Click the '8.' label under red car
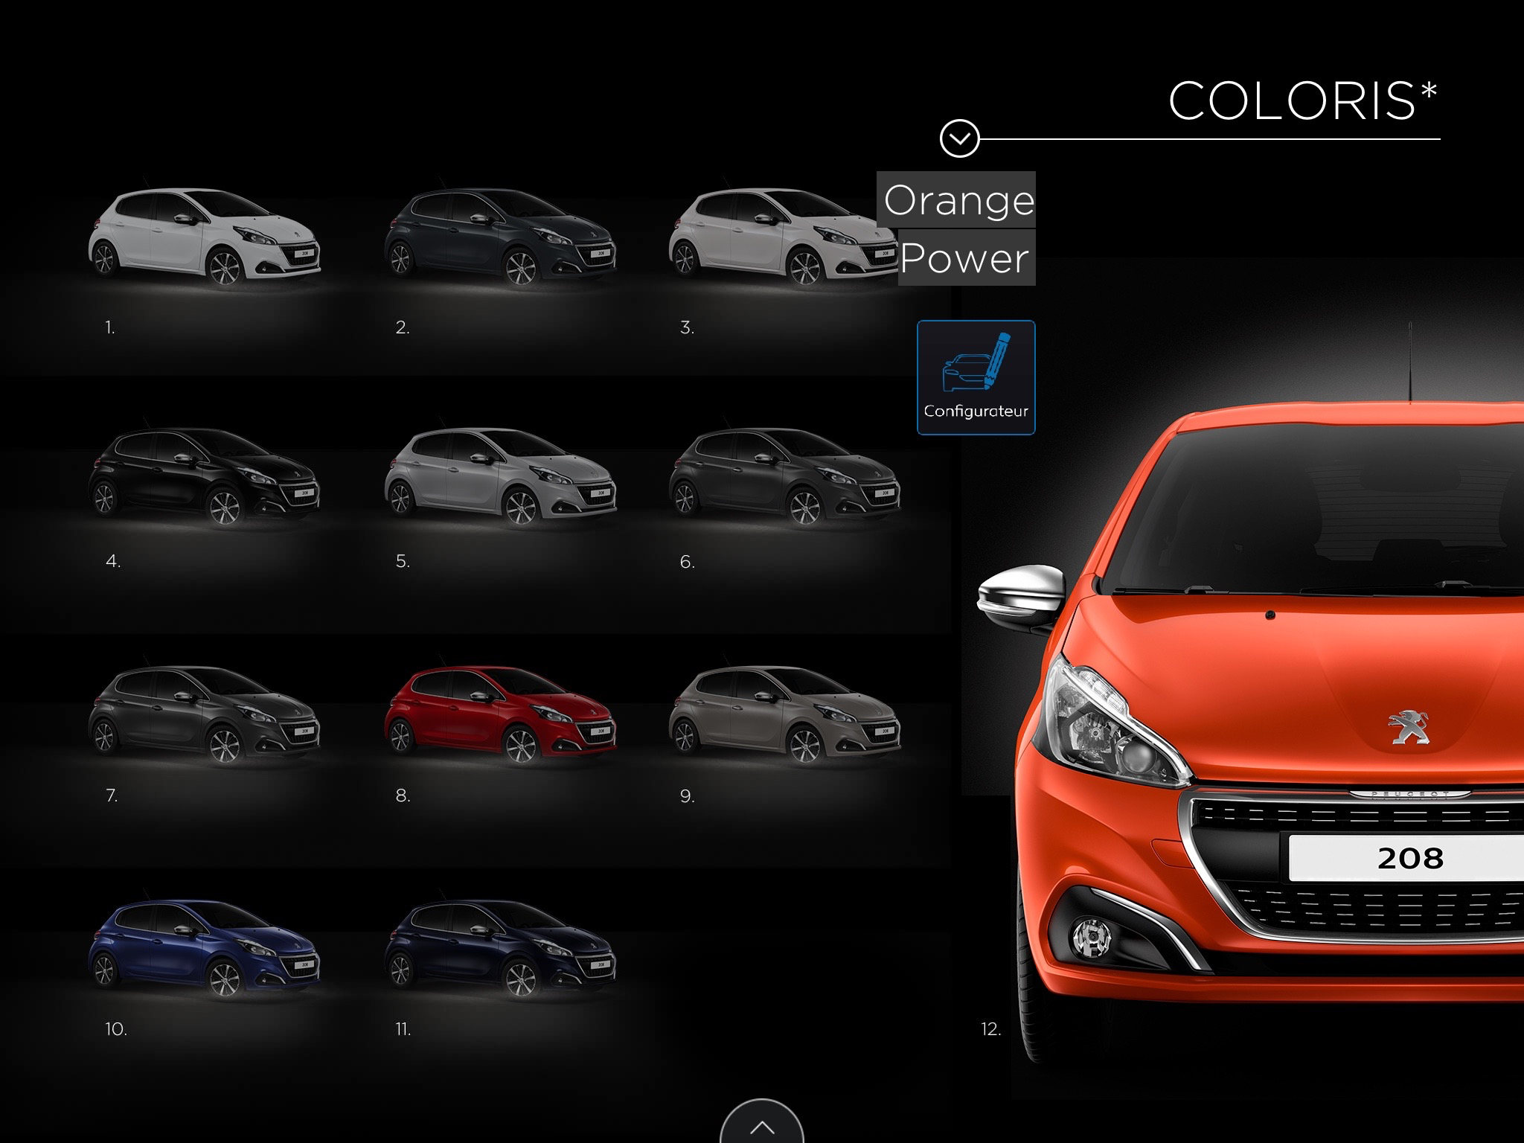 pos(403,795)
